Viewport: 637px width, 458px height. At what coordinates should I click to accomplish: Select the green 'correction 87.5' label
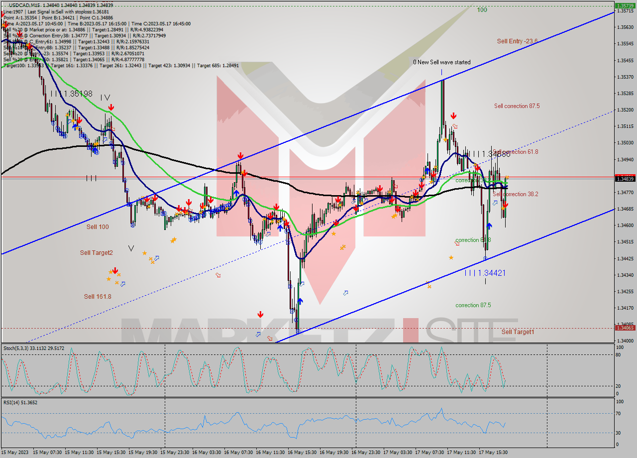click(473, 305)
